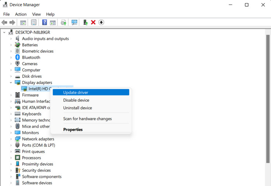
Task: Open the File menu
Action: 7,14
